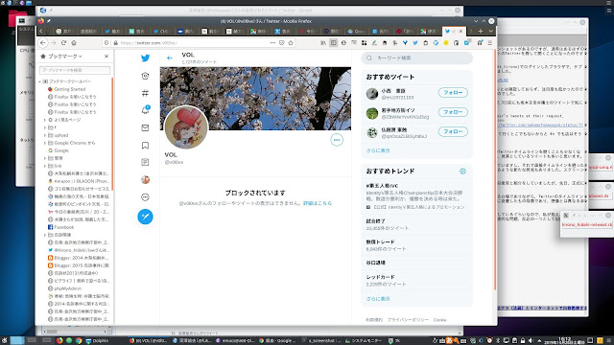Click the yellow circle extension icon
614x345 pixels.
[445, 42]
